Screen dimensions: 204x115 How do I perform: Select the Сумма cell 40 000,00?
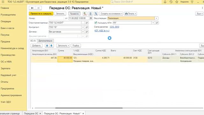click(65, 59)
